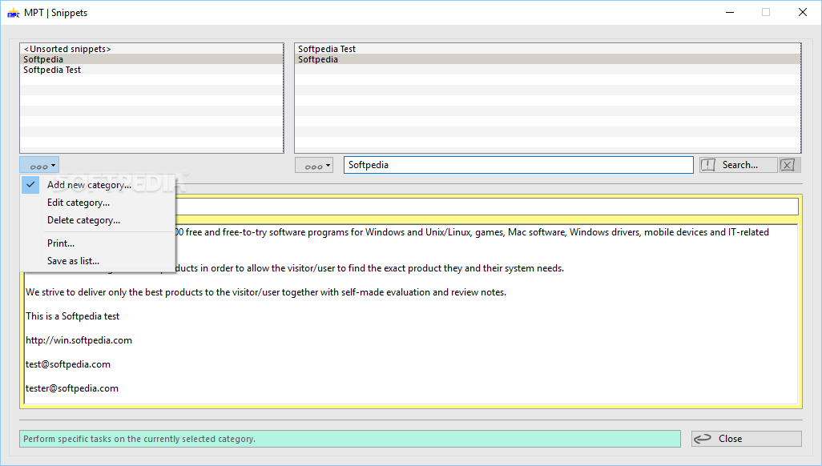
Task: Click the status hint about selected category
Action: (349, 439)
